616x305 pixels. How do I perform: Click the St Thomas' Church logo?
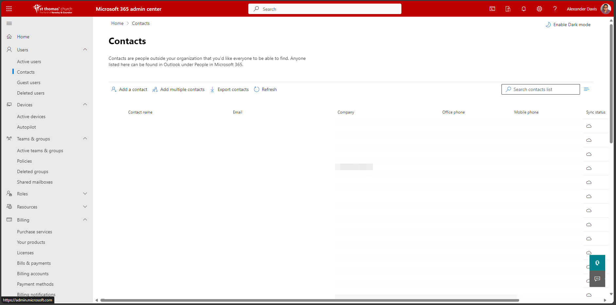coord(52,9)
